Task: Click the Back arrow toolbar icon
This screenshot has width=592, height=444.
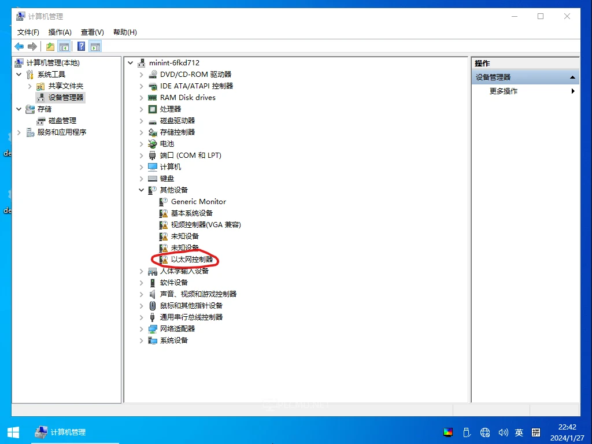Action: (19, 46)
